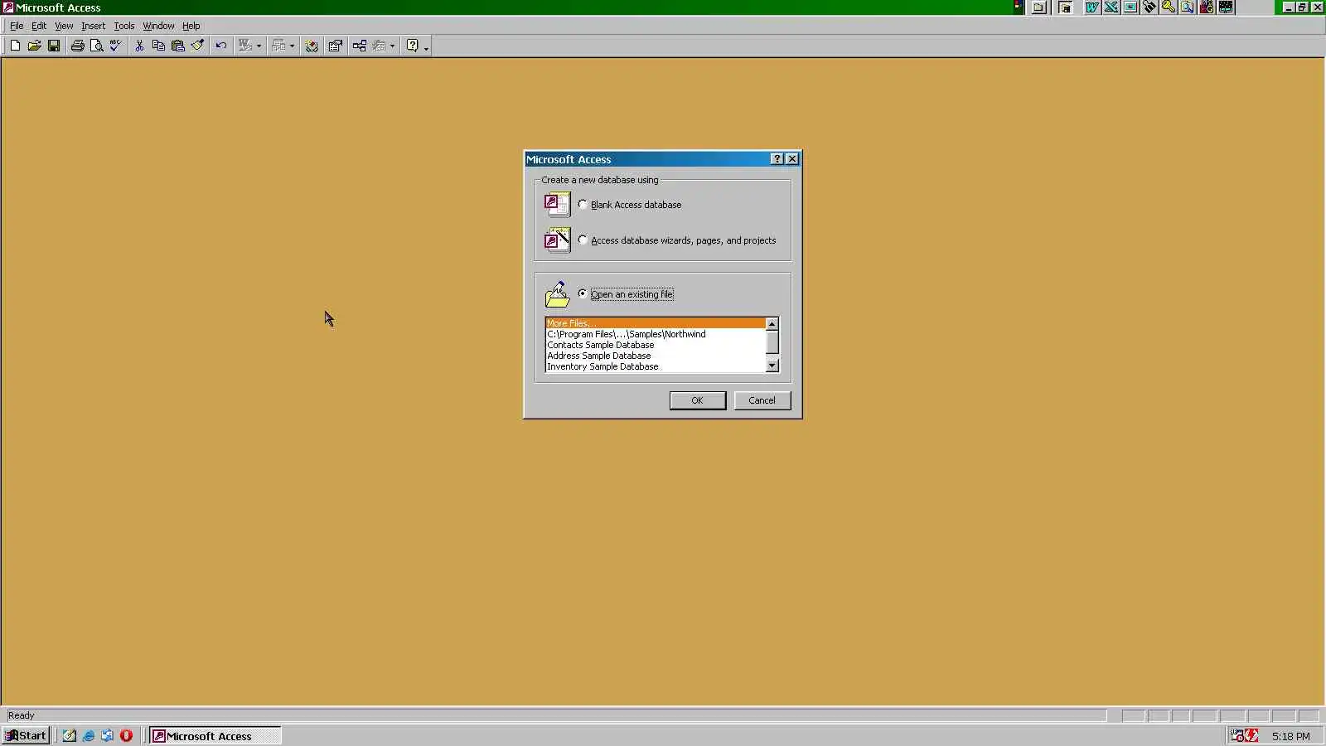The width and height of the screenshot is (1326, 746).
Task: Click the file list scroll down arrow
Action: (772, 366)
